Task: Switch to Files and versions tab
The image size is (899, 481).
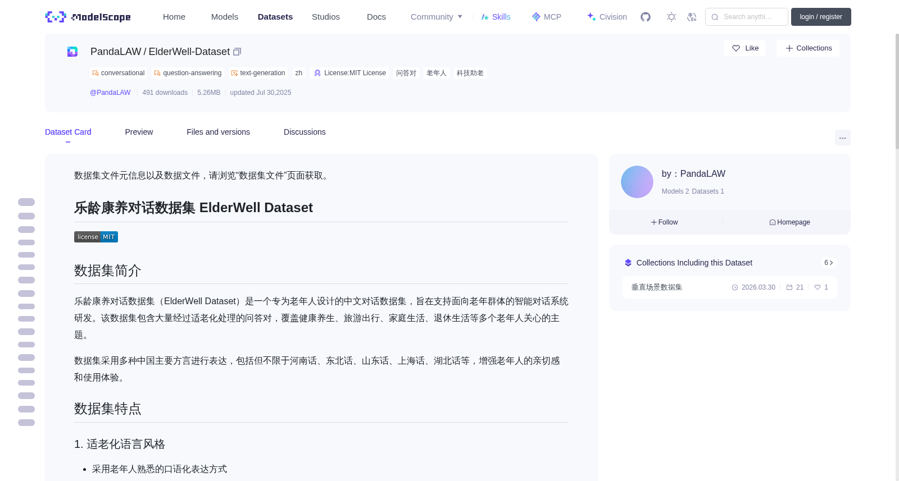Action: (x=218, y=132)
